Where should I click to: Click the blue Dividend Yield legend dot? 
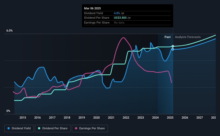point(9,128)
